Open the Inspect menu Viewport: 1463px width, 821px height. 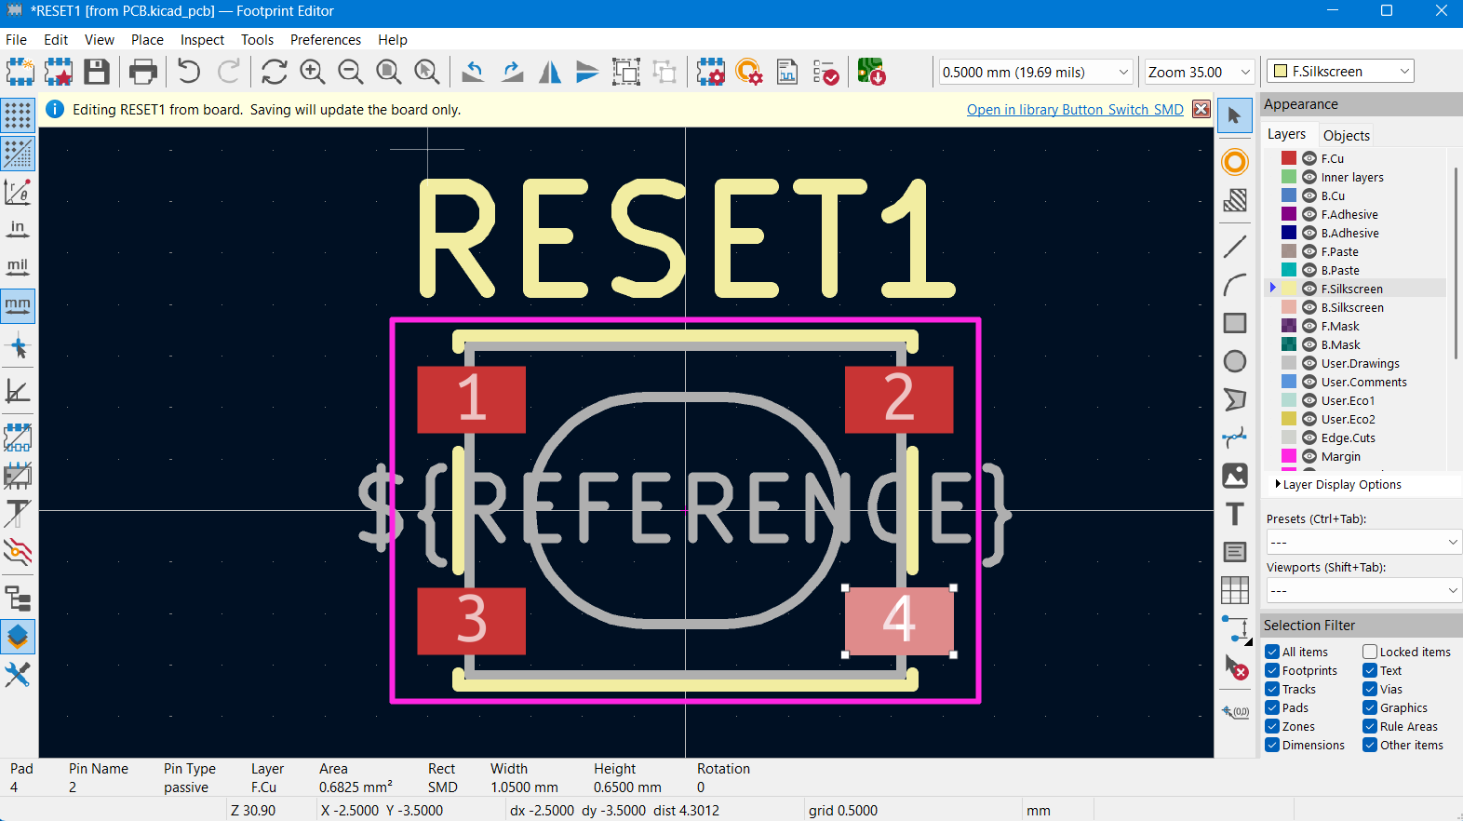(202, 40)
